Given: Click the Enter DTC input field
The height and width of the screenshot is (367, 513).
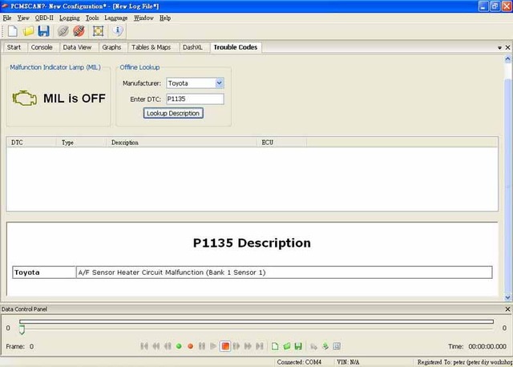Looking at the screenshot, I should tap(194, 99).
